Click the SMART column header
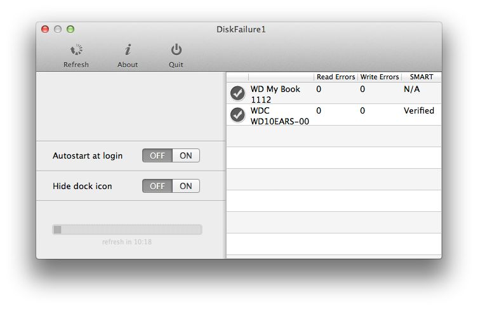 [421, 77]
